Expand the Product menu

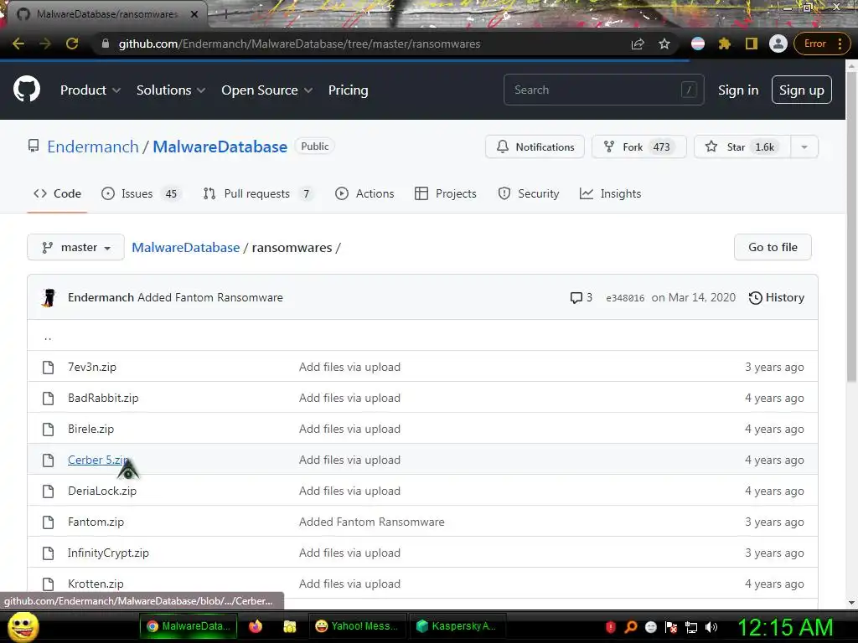pyautogui.click(x=90, y=90)
